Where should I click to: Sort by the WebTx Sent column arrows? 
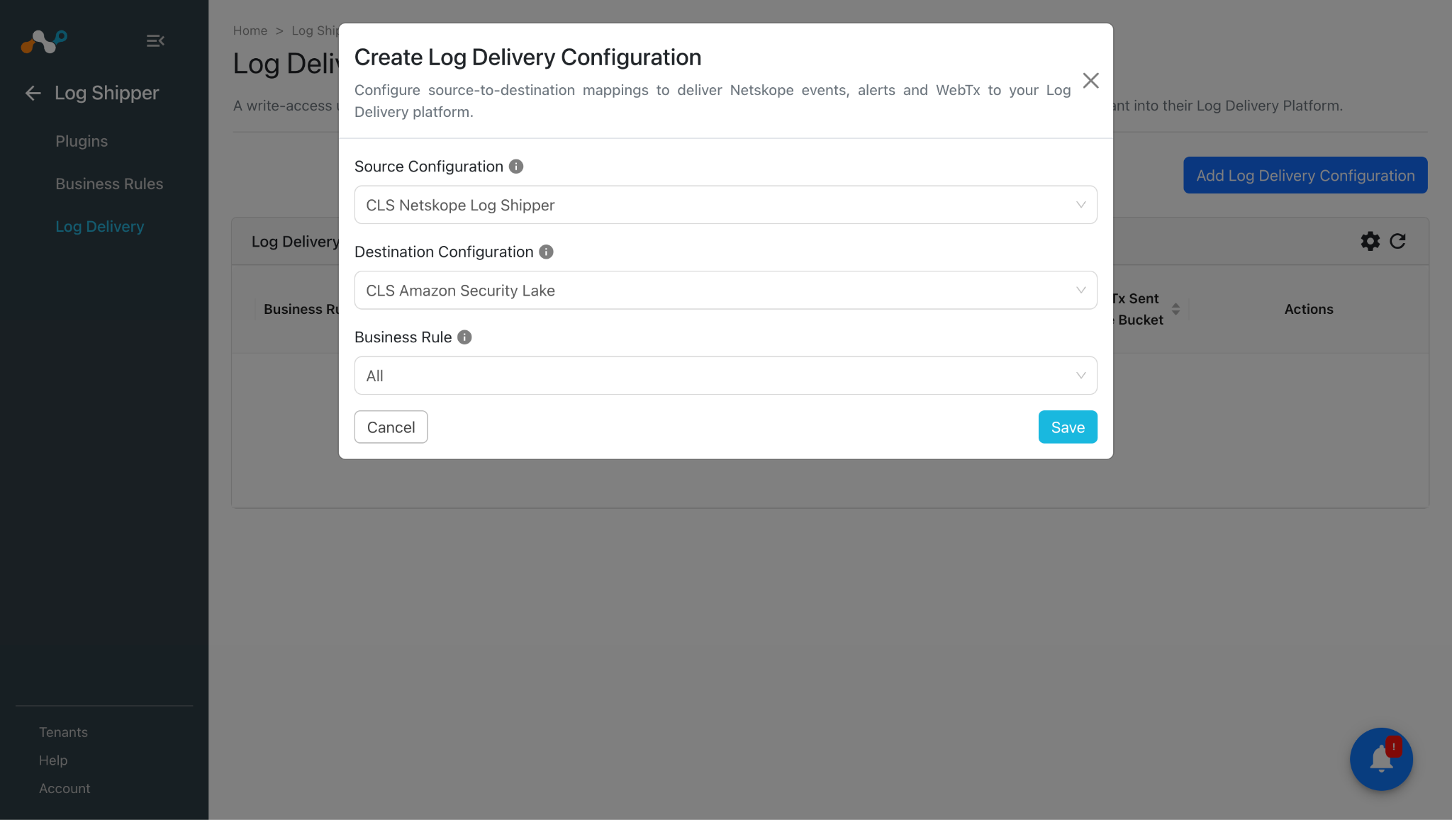[1175, 309]
